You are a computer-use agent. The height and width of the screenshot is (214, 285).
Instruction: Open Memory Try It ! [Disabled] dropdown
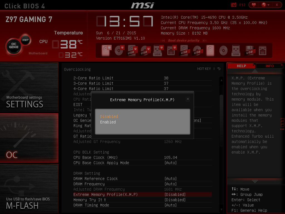[175, 200]
